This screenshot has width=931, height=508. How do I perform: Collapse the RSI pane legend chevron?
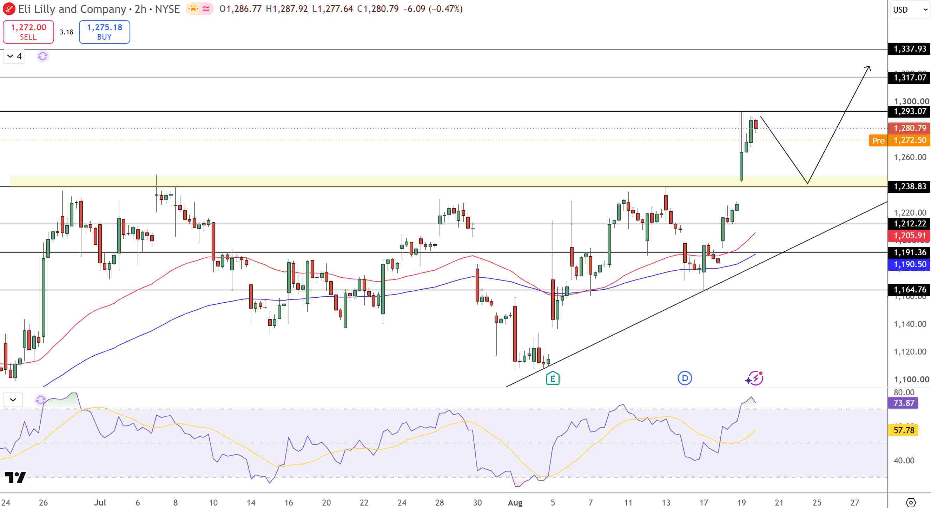pyautogui.click(x=13, y=400)
